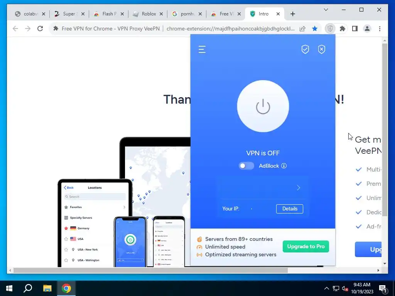The height and width of the screenshot is (296, 395).
Task: Toggle the Chrome side panel icon
Action: pos(355,29)
